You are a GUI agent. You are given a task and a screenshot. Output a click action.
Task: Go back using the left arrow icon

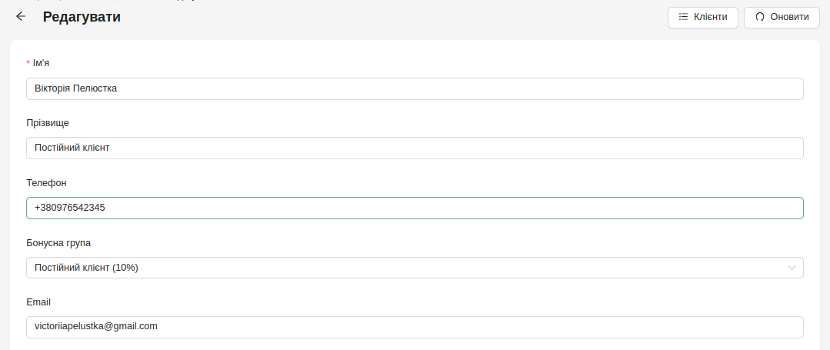(21, 16)
